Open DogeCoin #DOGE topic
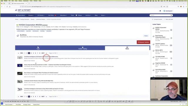188x106 pixels. pyautogui.click(x=160, y=63)
